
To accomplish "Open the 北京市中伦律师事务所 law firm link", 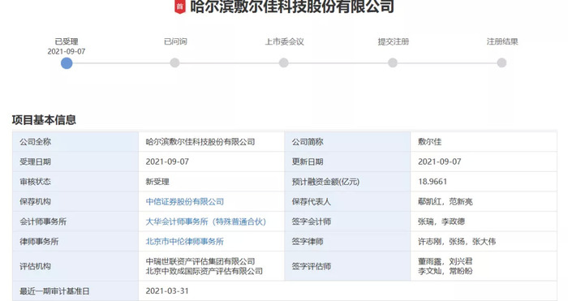I will click(185, 242).
